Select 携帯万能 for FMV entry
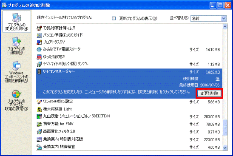The height and width of the screenshot is (156, 233). tap(129, 124)
